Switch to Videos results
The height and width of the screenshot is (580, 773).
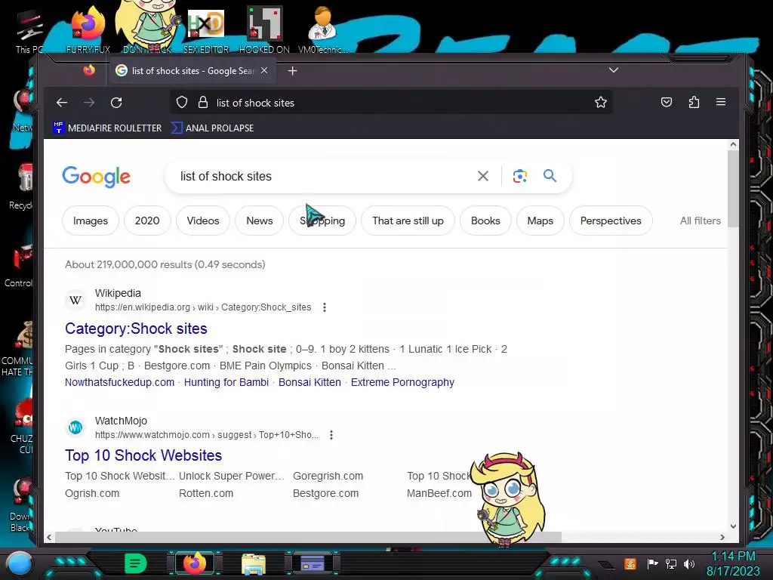(203, 221)
